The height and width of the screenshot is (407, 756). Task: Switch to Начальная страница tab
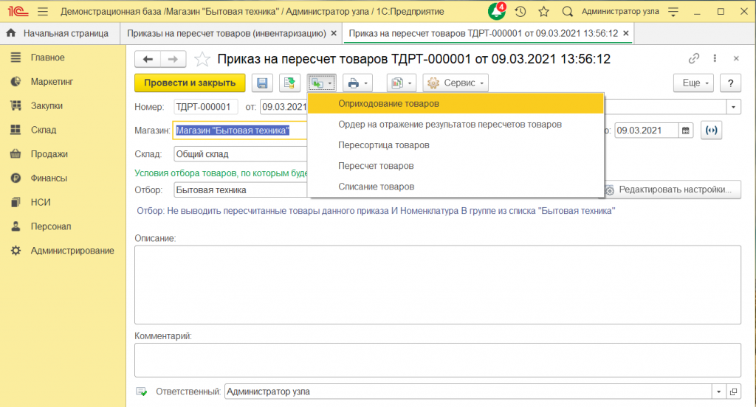(60, 33)
